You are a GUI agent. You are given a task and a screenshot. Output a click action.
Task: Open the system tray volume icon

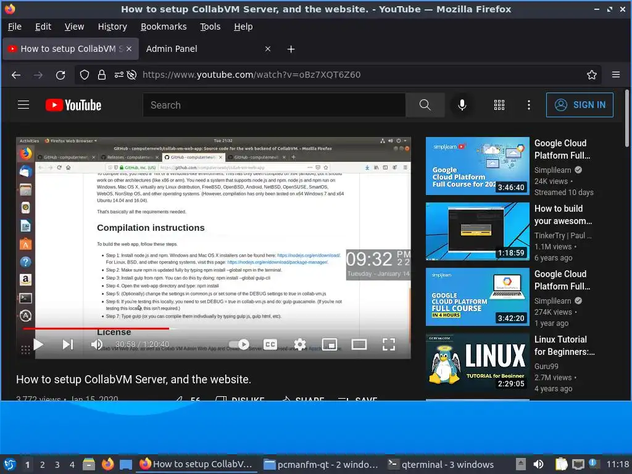point(538,464)
